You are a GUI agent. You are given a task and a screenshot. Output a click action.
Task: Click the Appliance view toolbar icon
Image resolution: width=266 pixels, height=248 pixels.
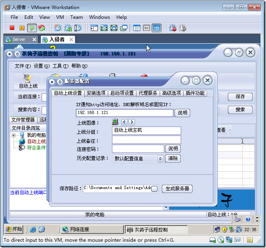[147, 28]
